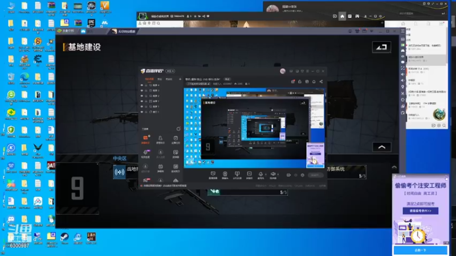Open emulator user account icon
The image size is (456, 256).
[350, 31]
